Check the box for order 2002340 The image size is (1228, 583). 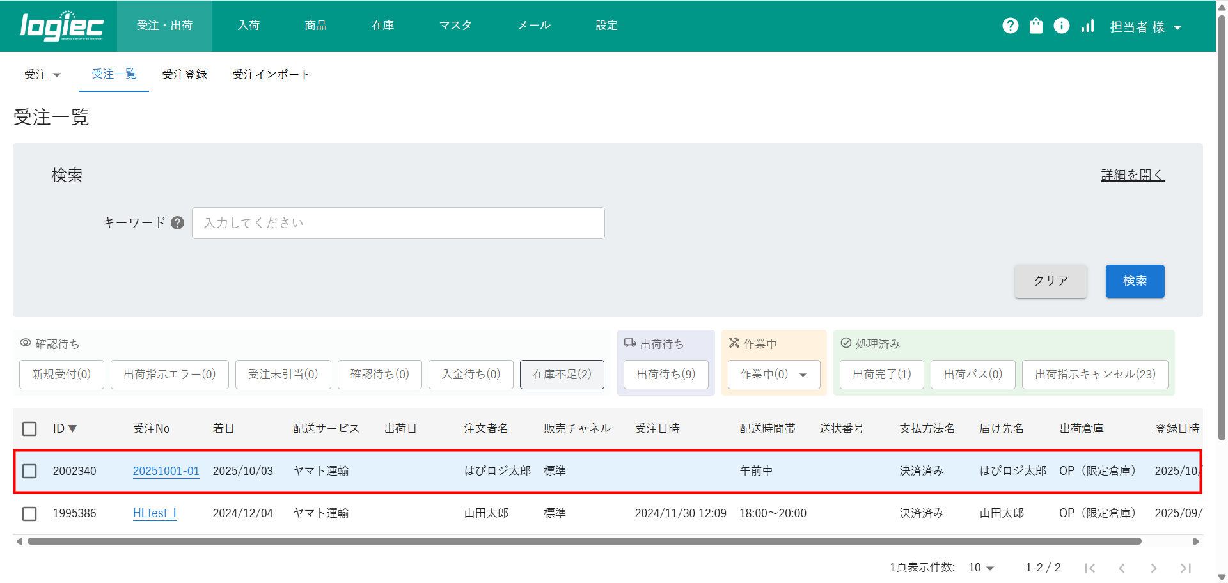29,471
